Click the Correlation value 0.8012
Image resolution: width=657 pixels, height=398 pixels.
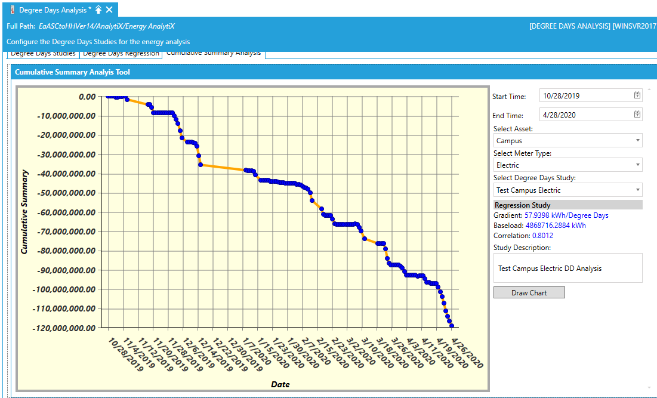click(x=542, y=236)
